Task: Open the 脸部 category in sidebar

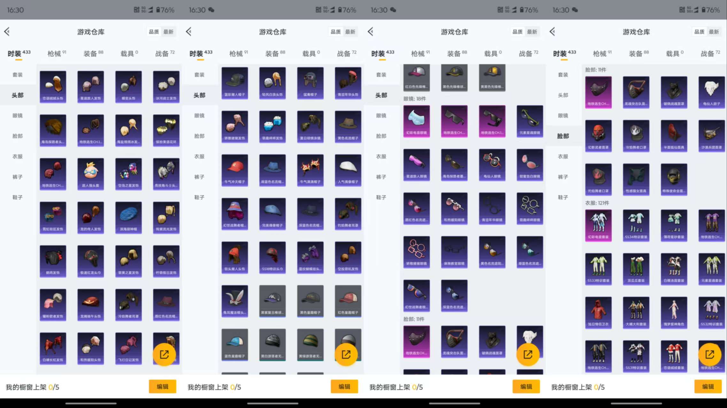Action: click(18, 136)
